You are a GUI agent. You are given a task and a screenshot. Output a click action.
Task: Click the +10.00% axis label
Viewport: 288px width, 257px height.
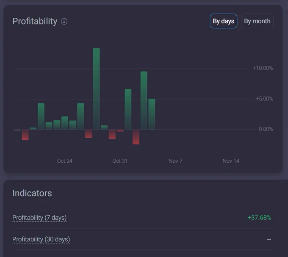[x=263, y=68]
